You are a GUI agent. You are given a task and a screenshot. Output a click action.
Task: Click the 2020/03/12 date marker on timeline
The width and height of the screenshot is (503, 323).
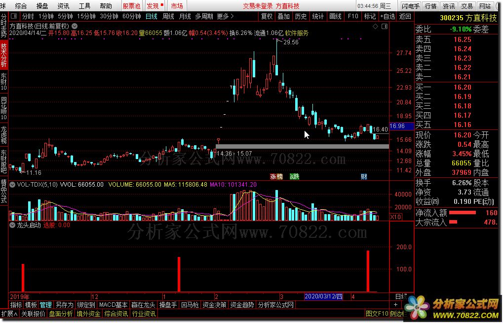[x=323, y=296]
